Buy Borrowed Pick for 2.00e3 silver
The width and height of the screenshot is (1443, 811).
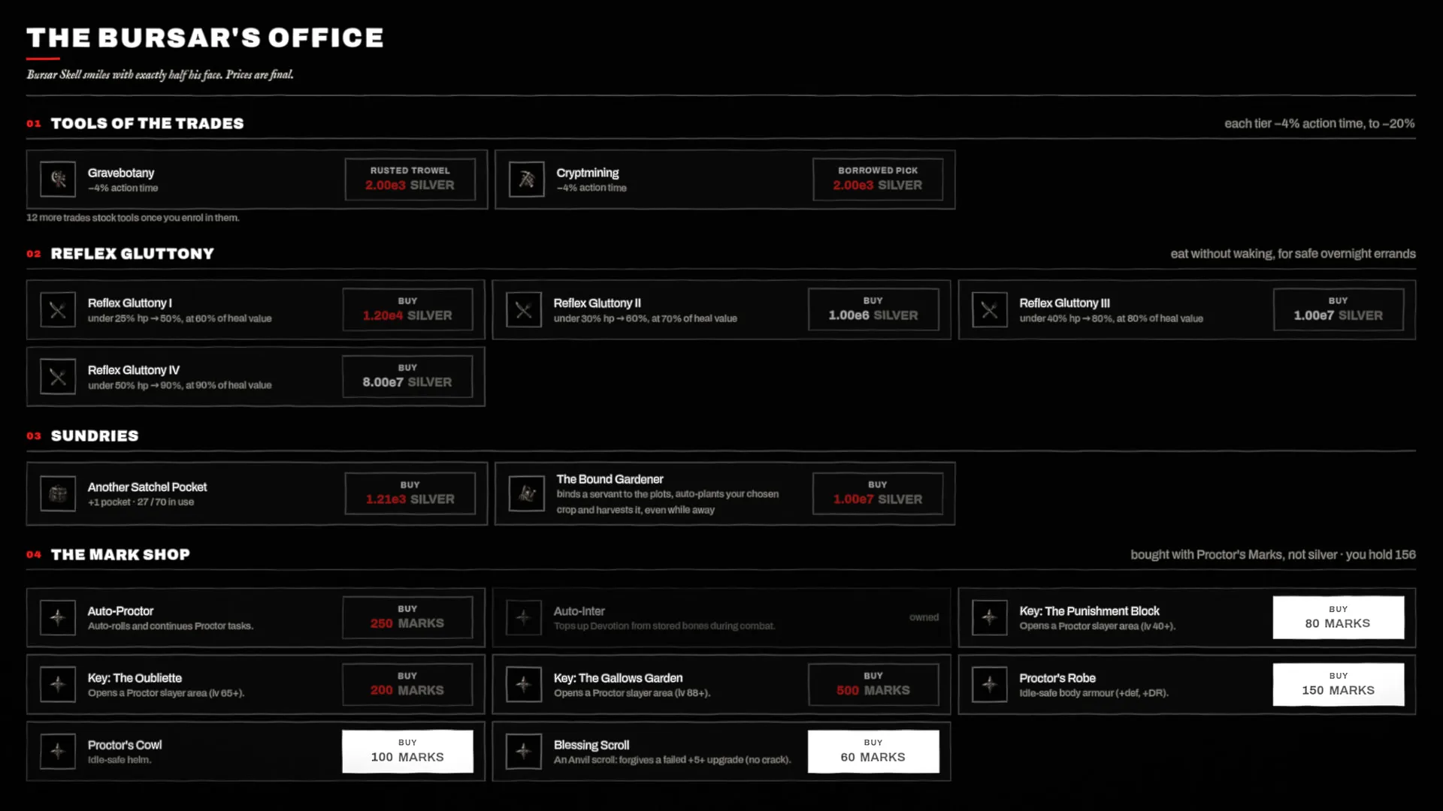(878, 179)
